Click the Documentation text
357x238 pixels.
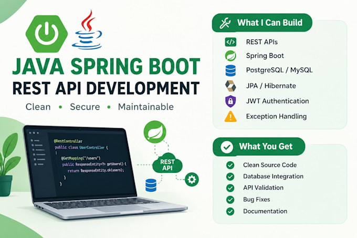(x=265, y=211)
